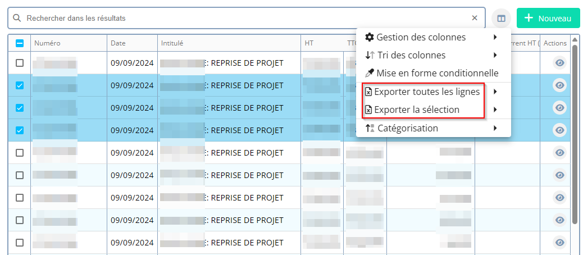Check the first unselected row's checkbox

(20, 63)
